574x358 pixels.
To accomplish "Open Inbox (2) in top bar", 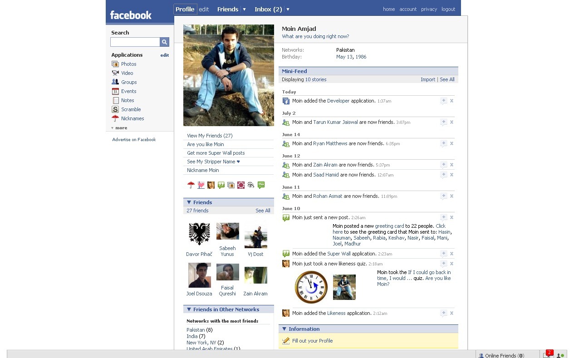I will coord(268,9).
